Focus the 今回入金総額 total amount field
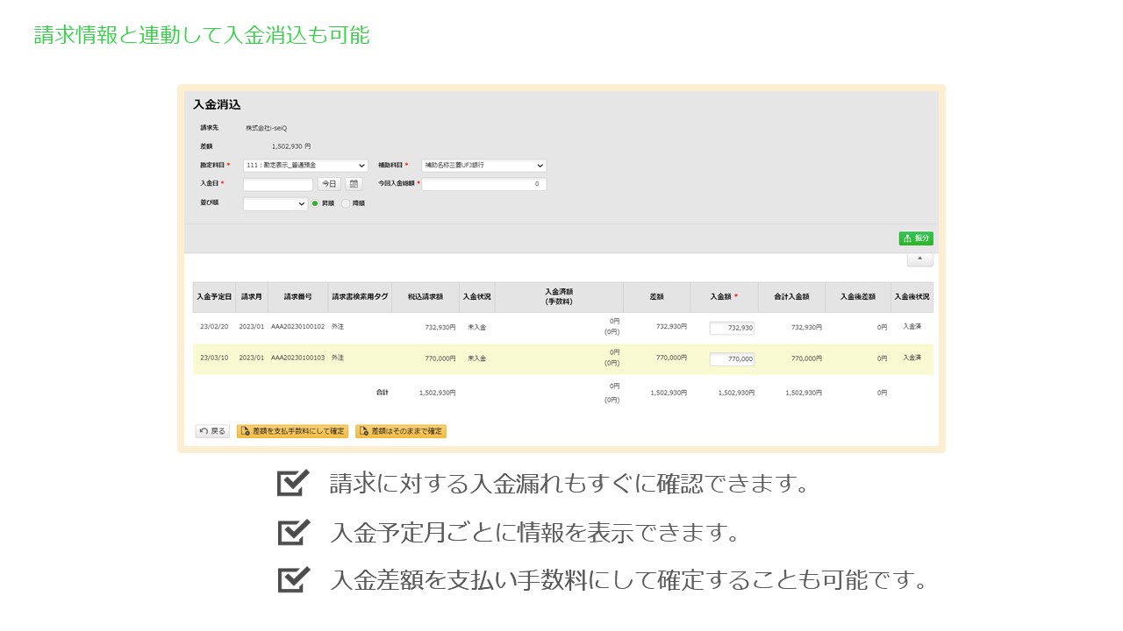 (483, 184)
